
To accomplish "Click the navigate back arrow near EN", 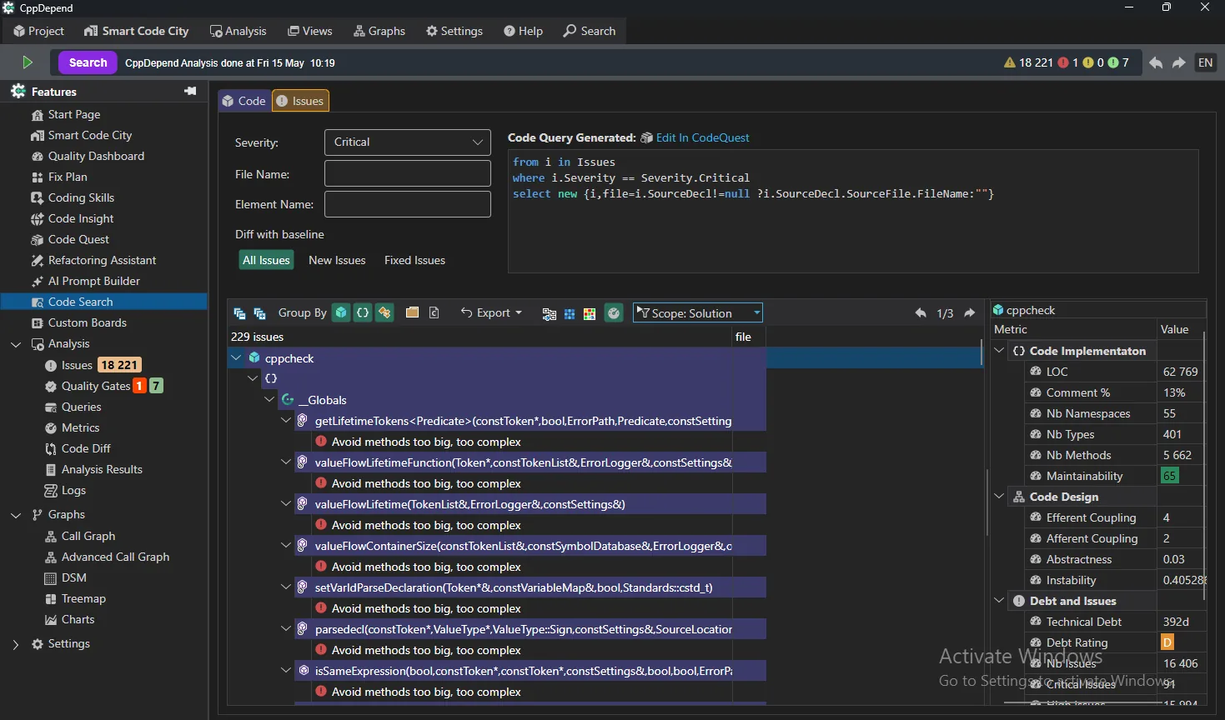I will pyautogui.click(x=1156, y=62).
